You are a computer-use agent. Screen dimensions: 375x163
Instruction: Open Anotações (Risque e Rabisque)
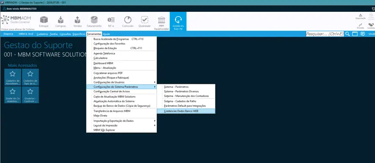tap(121, 77)
